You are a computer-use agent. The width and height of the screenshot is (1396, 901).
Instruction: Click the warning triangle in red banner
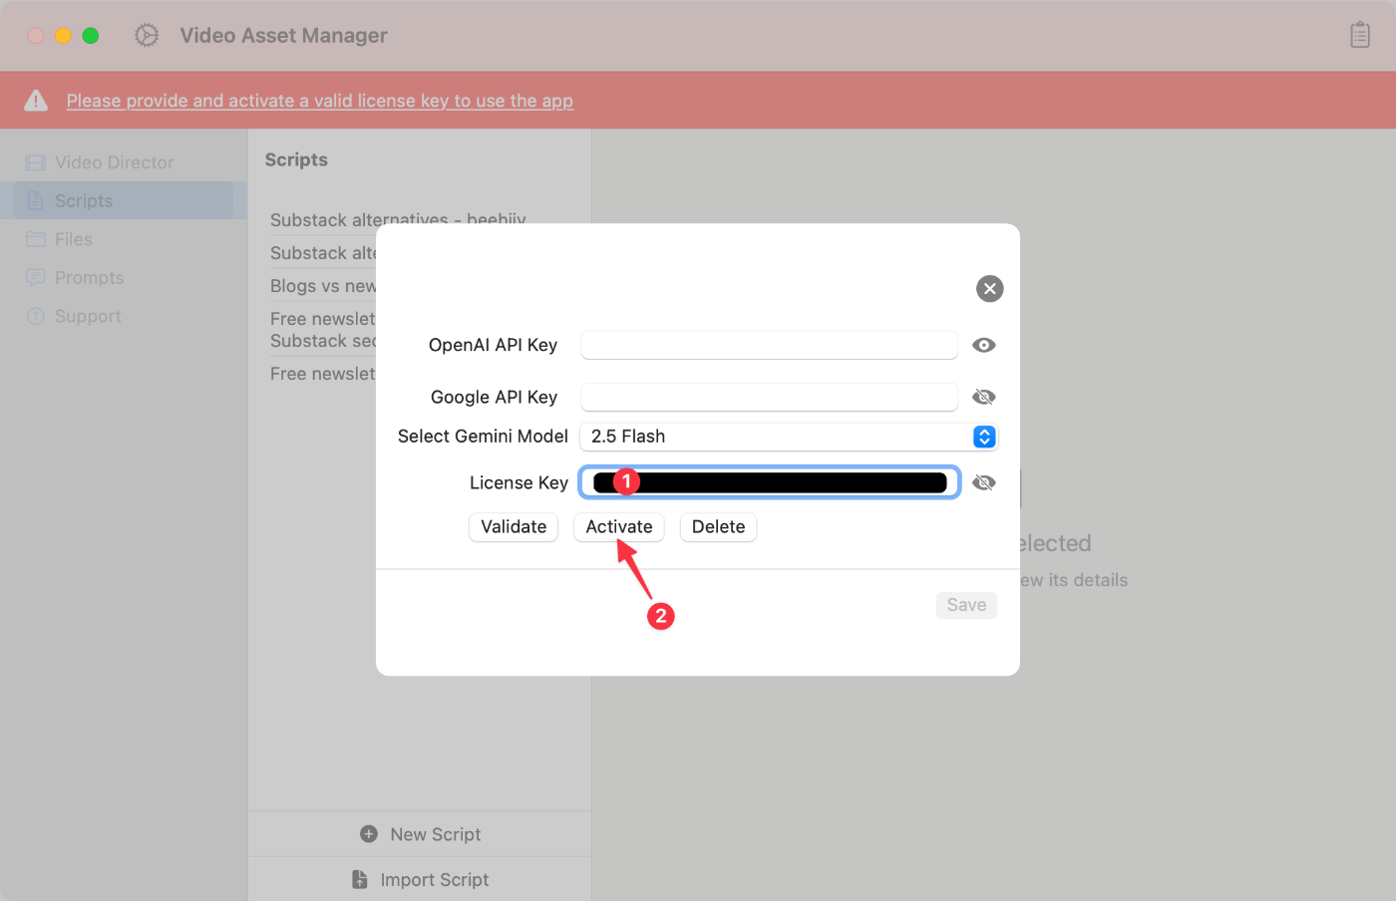[x=37, y=99]
